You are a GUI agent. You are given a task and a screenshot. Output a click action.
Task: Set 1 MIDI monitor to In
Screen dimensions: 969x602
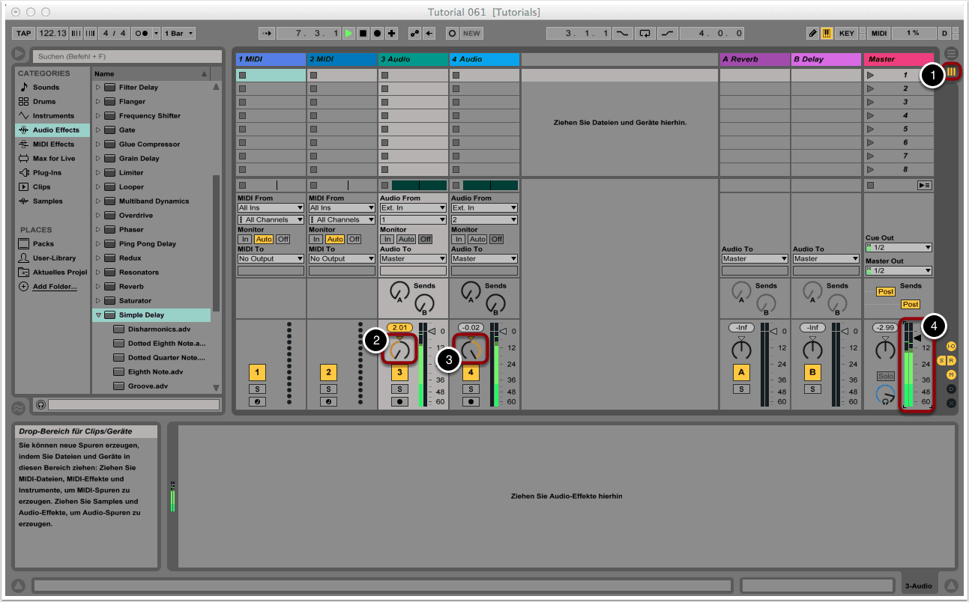point(244,240)
